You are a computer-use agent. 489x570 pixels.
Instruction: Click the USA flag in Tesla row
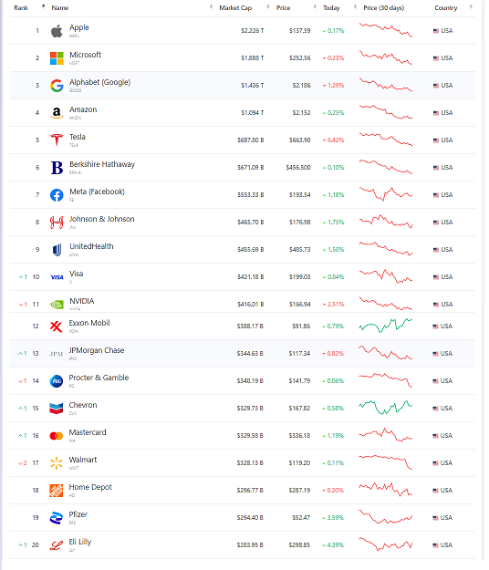[435, 140]
